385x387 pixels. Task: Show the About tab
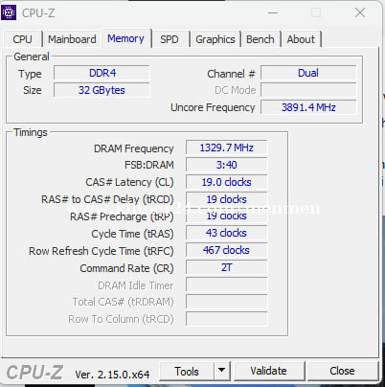[301, 39]
